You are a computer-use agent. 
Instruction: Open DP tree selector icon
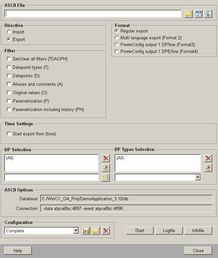point(106,178)
